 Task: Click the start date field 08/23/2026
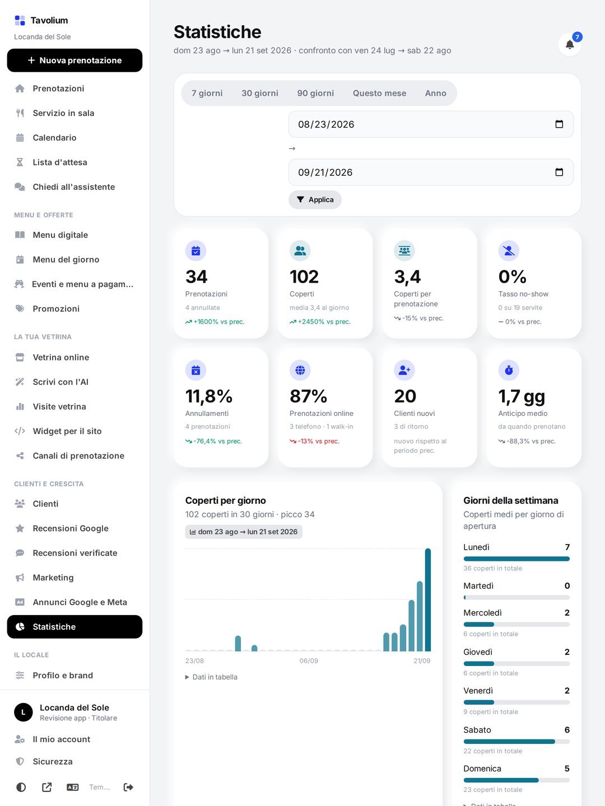tap(431, 124)
